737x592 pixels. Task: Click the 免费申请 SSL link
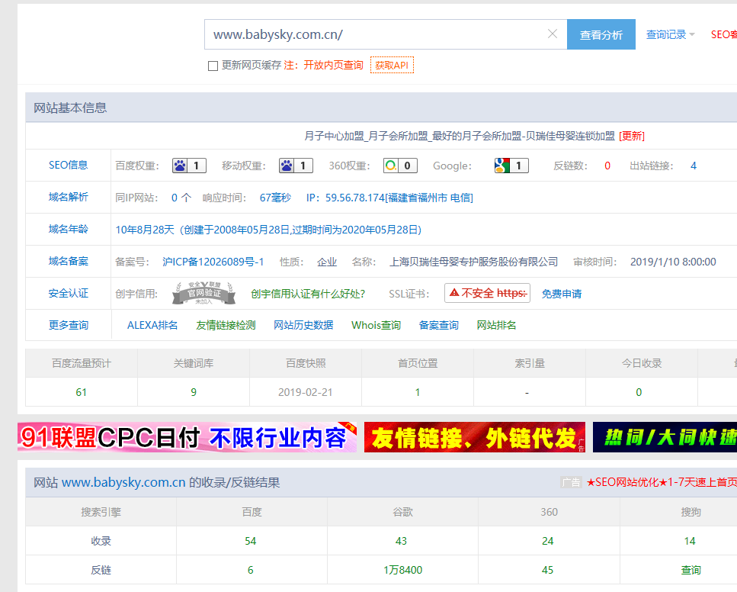pyautogui.click(x=562, y=294)
